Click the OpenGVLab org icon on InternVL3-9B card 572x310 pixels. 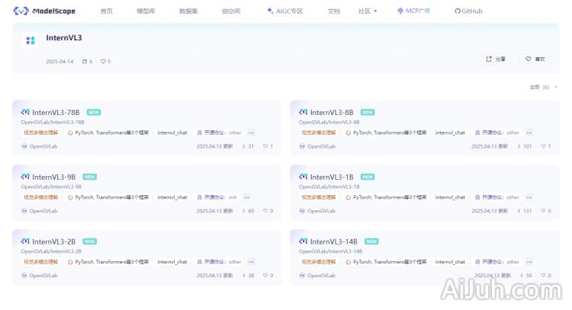click(x=24, y=211)
